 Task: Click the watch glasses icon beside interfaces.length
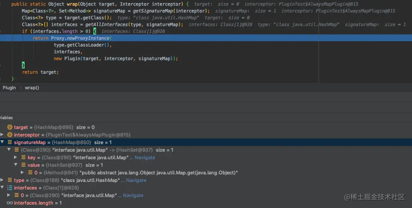point(10,203)
